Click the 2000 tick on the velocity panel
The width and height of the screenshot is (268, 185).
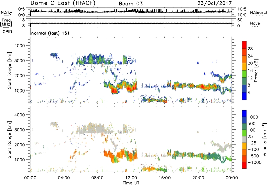click(19, 145)
